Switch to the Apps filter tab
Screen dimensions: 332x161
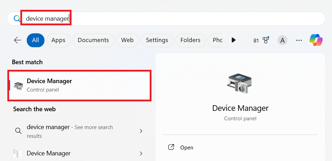click(x=58, y=40)
